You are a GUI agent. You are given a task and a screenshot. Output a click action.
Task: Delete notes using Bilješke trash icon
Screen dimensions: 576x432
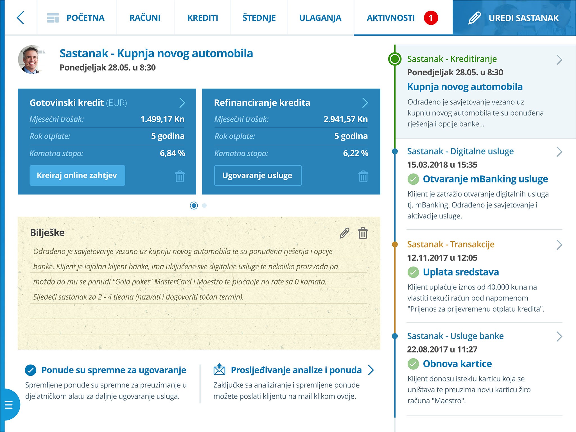[x=363, y=233]
